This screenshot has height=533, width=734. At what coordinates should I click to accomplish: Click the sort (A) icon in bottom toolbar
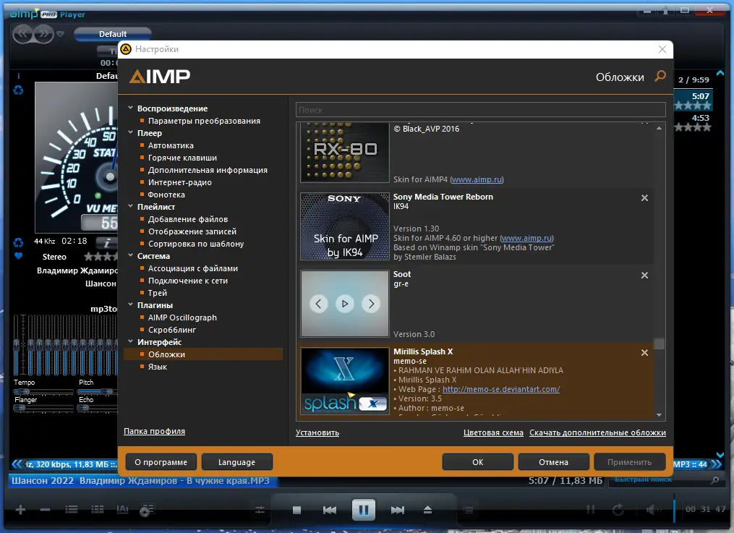122,509
